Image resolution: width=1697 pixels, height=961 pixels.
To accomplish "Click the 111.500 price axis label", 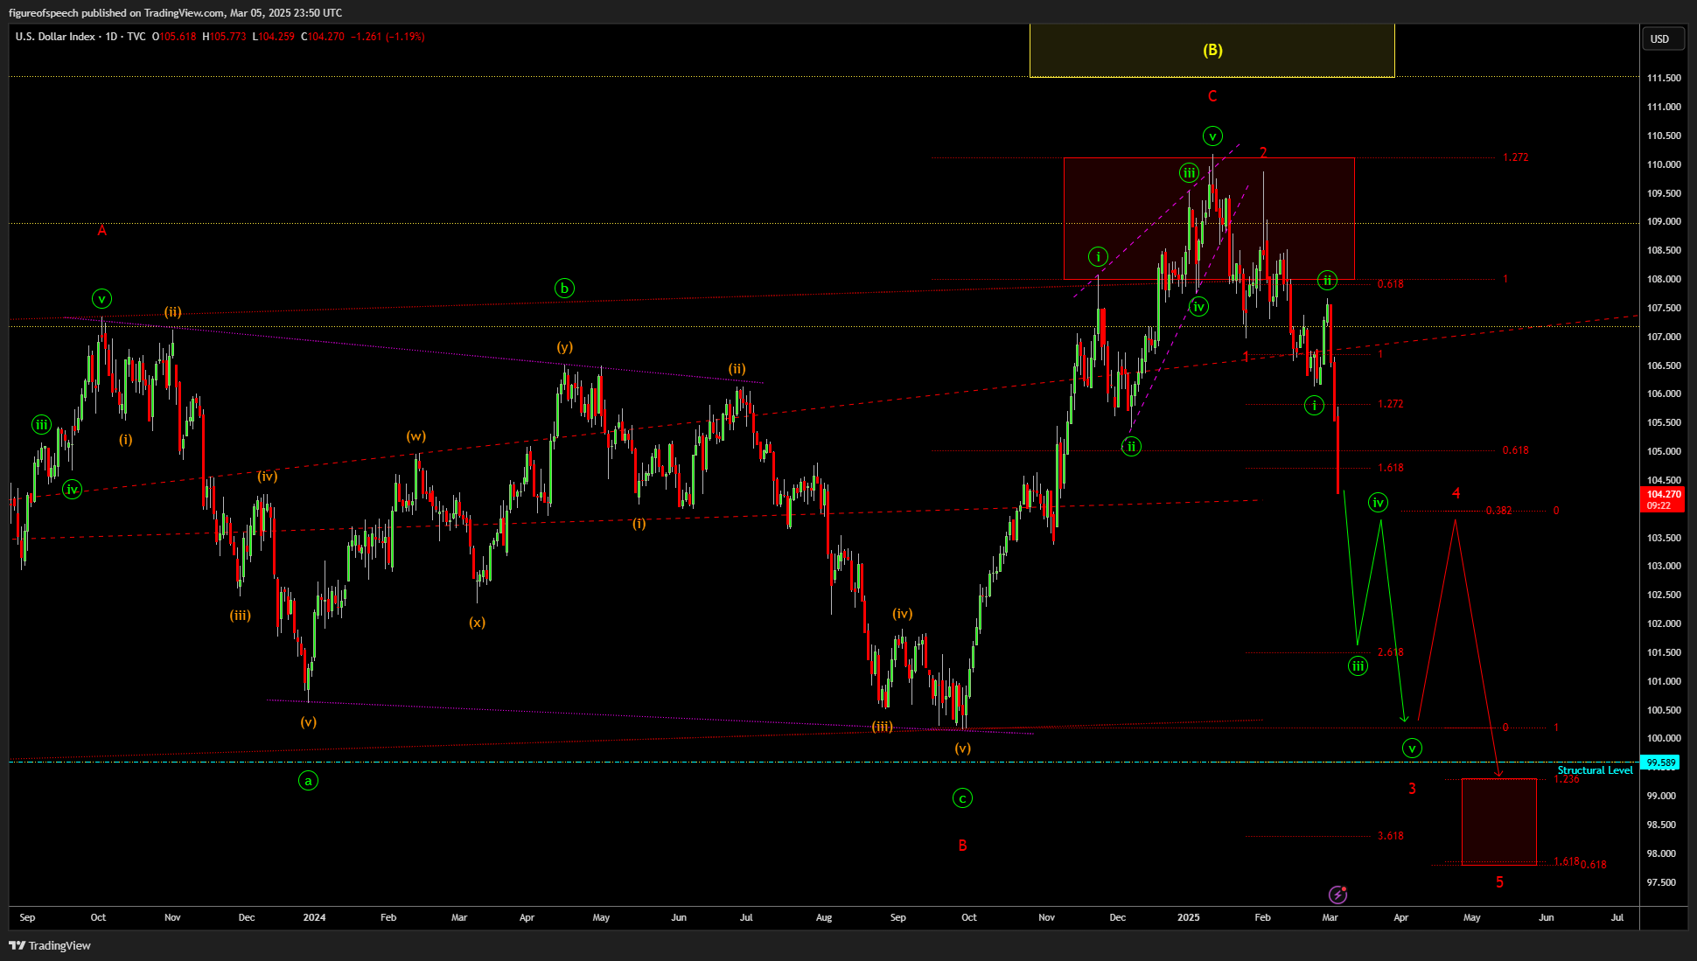I will [1664, 78].
